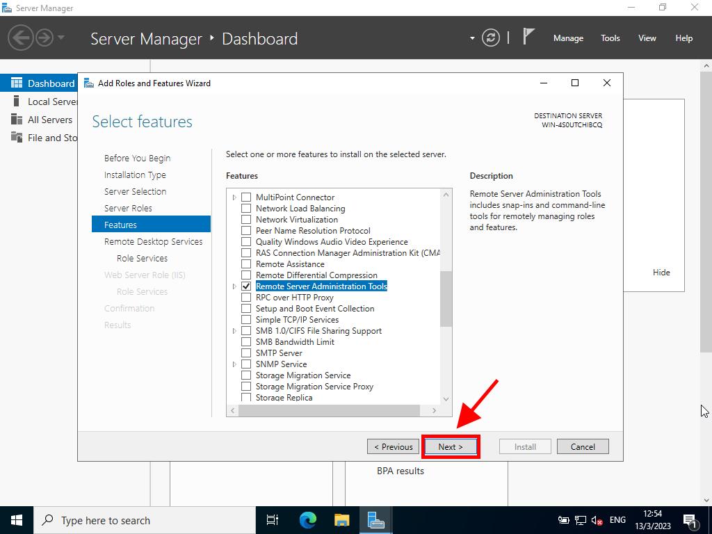Expand SMB 1.0/CIFS File Sharing Support
The height and width of the screenshot is (534, 712).
click(234, 331)
